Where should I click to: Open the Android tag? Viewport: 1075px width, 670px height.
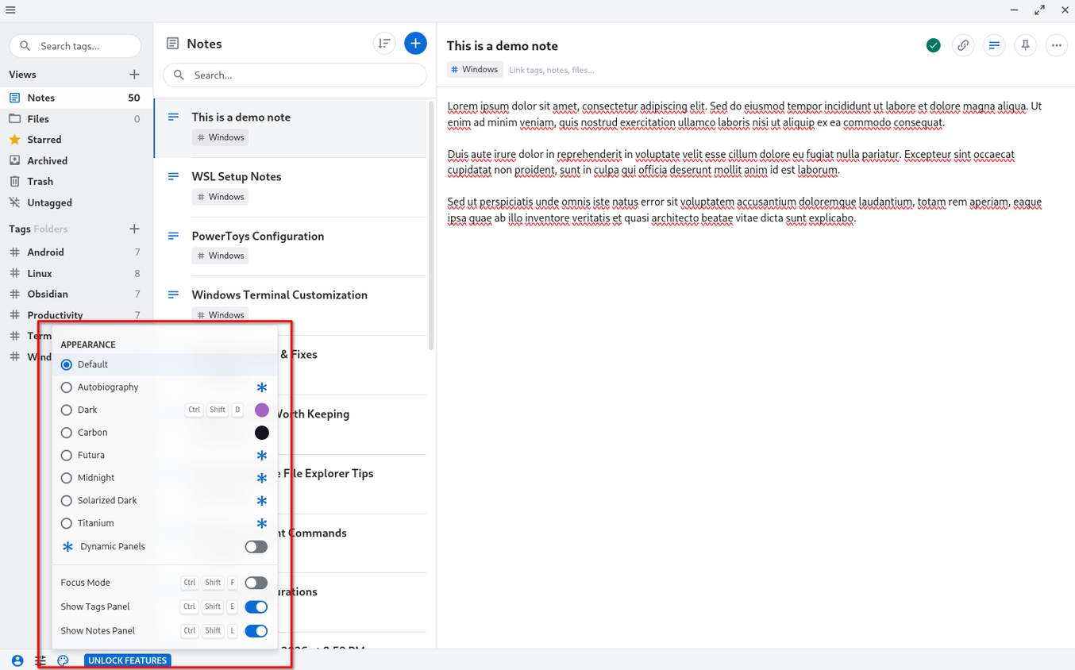tap(76, 252)
